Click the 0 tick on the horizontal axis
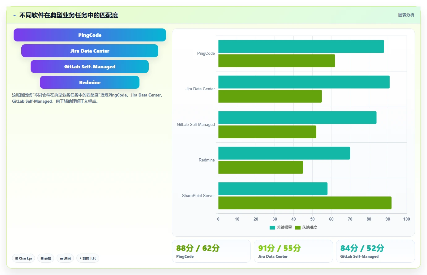 point(218,219)
